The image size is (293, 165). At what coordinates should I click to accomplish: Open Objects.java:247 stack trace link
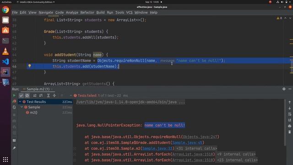tap(200, 137)
